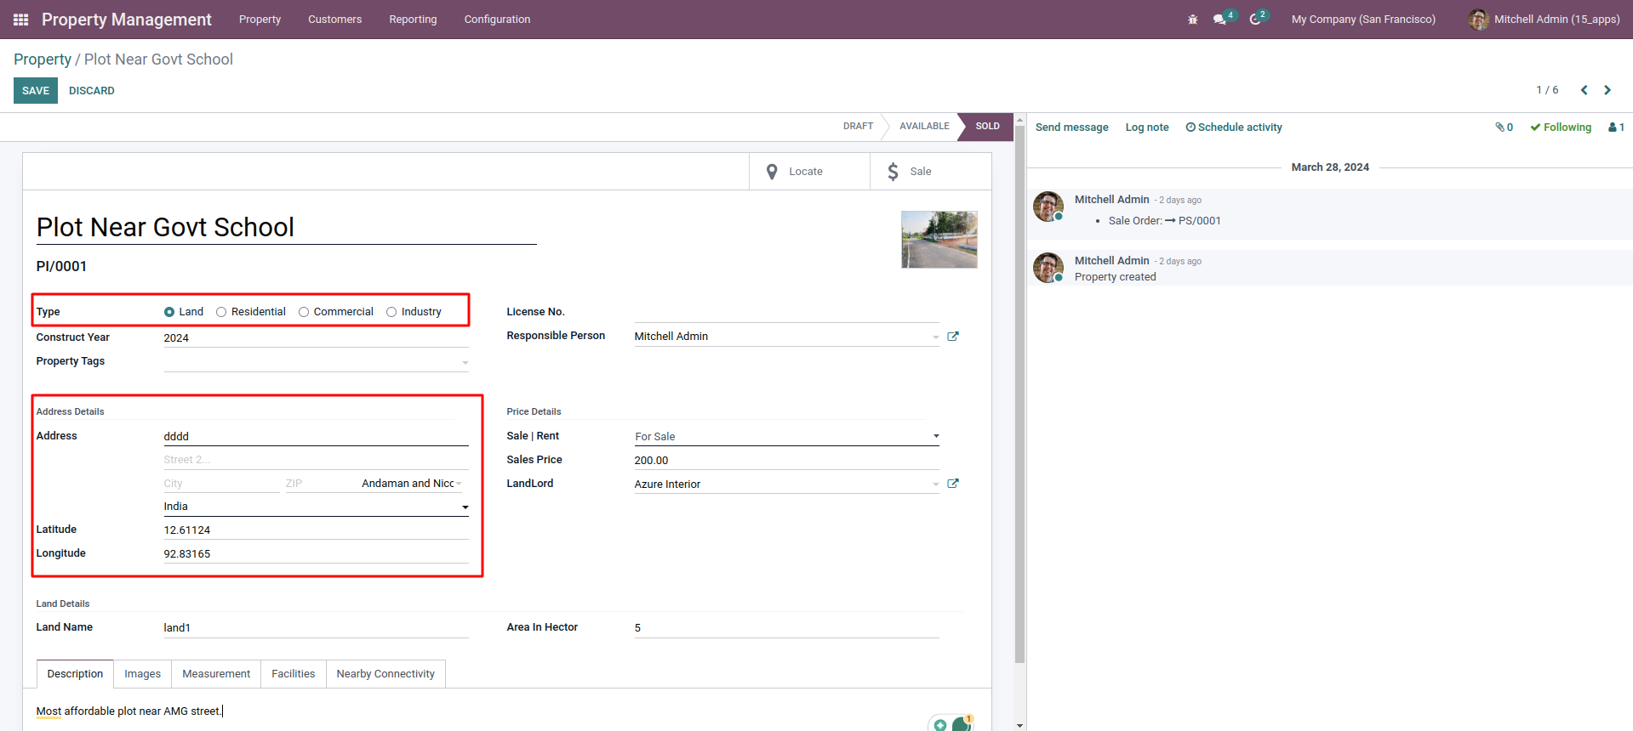
Task: Click the attachments paperclip counter
Action: pos(1505,127)
